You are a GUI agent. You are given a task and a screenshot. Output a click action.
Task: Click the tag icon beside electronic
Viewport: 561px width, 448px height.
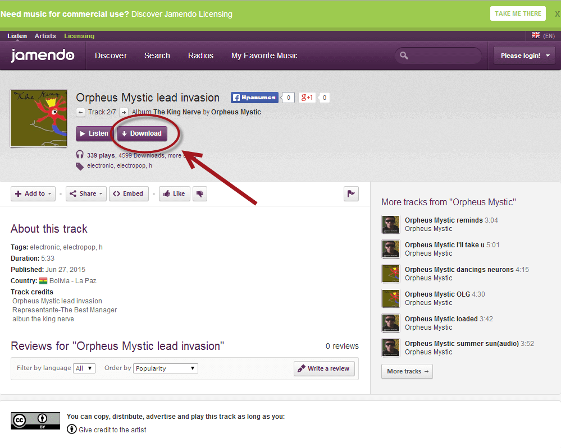79,166
